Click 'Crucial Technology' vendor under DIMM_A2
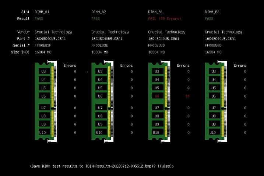This screenshot has width=264, height=176. [x=110, y=32]
